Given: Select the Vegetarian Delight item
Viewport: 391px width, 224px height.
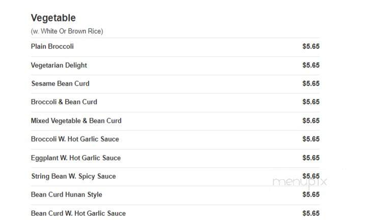Looking at the screenshot, I should 59,65.
